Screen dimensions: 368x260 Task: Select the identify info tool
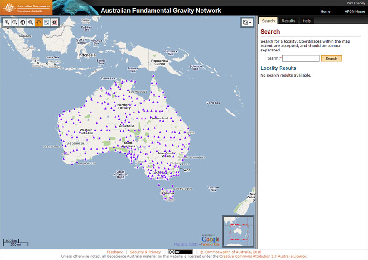click(54, 22)
